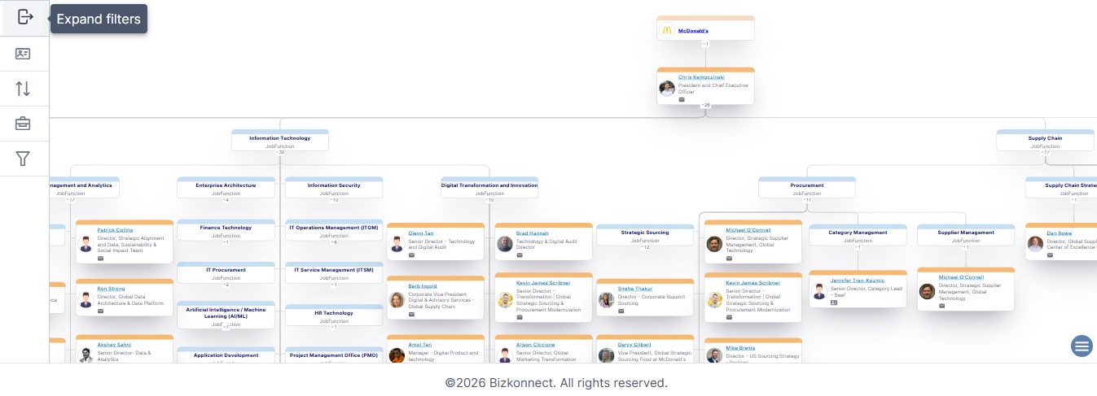
Task: Click Snehe Thakur's profile photo
Action: click(x=606, y=300)
